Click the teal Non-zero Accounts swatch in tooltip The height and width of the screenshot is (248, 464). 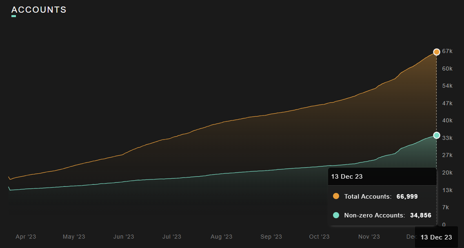(x=336, y=215)
